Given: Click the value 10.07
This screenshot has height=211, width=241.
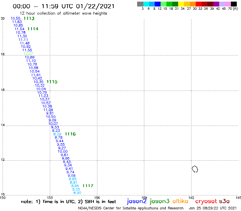Looking at the screenshot, I should 53,124.
